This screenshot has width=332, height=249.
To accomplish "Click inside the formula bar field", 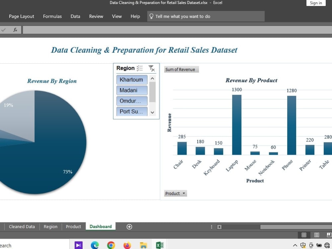I will click(177, 30).
